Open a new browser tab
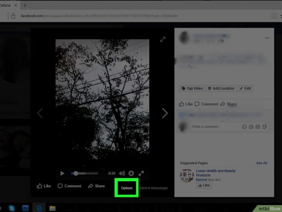This screenshot has height=212, width=282. (x=25, y=5)
